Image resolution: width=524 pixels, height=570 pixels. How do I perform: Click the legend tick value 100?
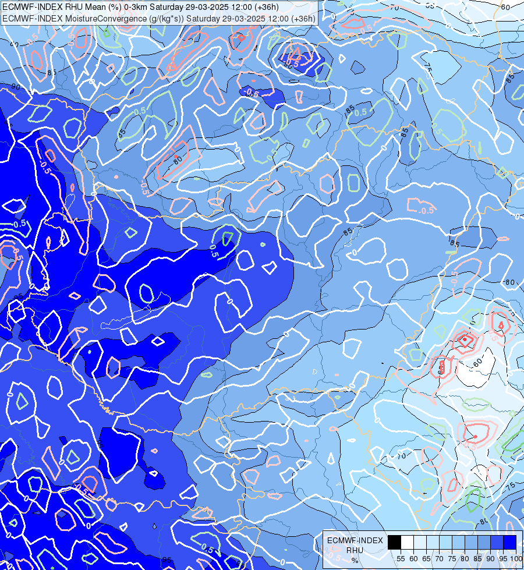click(516, 559)
